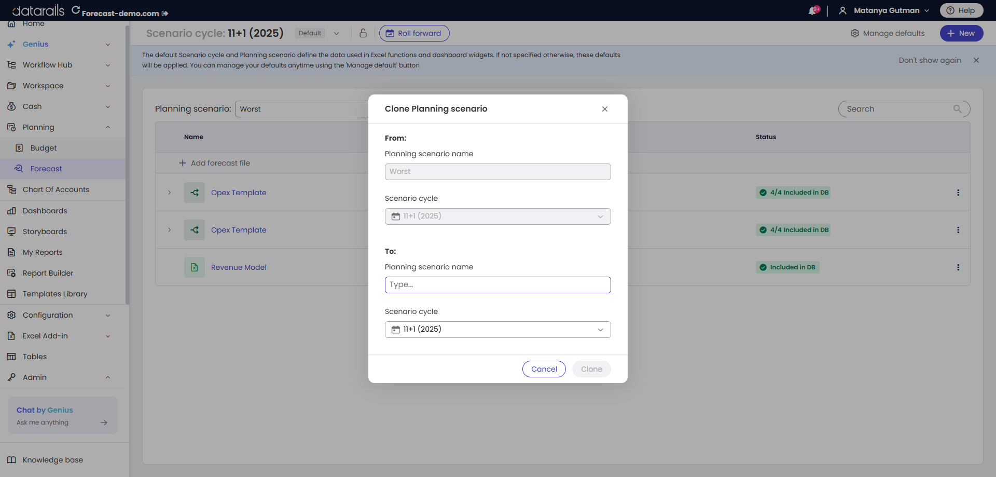The width and height of the screenshot is (996, 477).
Task: Click the notifications bell icon
Action: click(813, 10)
